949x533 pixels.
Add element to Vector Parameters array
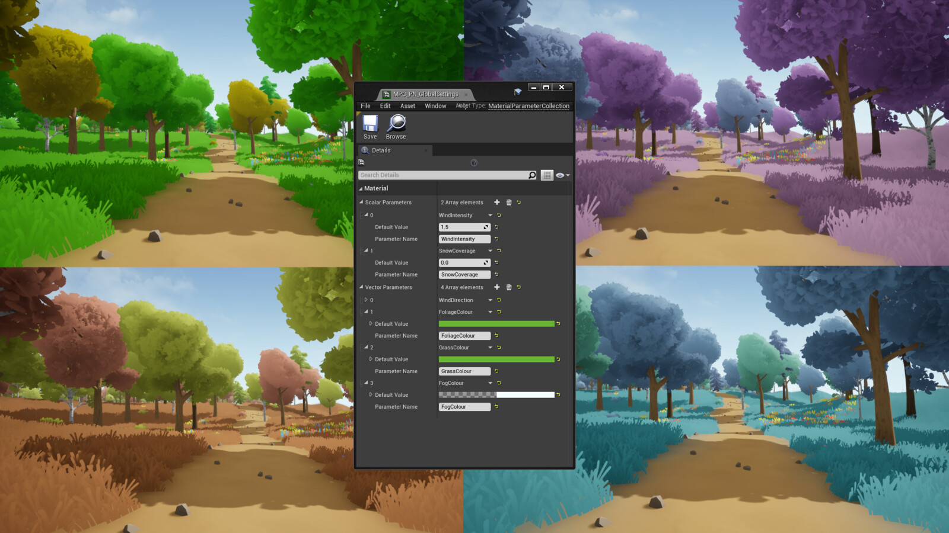coord(497,287)
